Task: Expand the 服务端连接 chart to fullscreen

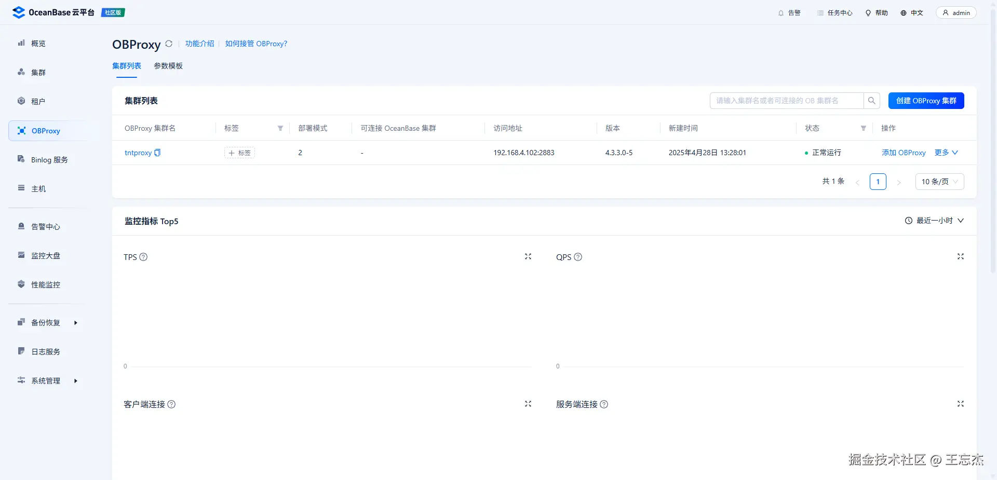Action: point(961,404)
